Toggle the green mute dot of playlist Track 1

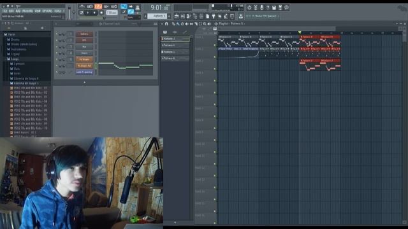[x=215, y=45]
